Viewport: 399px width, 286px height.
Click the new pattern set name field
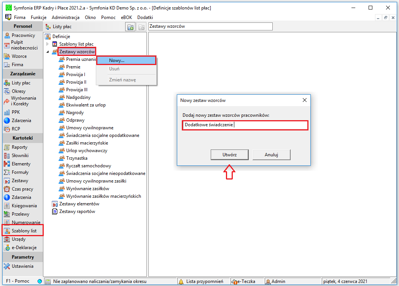point(245,125)
